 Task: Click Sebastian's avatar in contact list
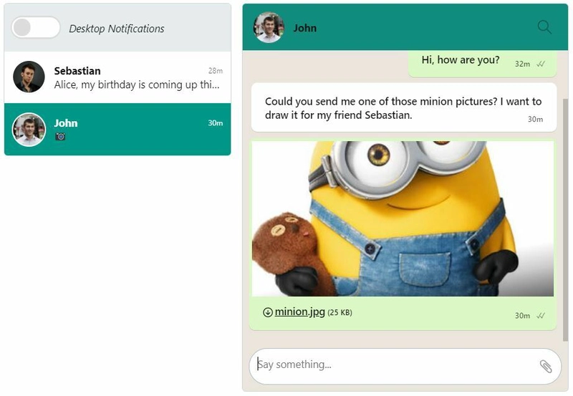[29, 77]
